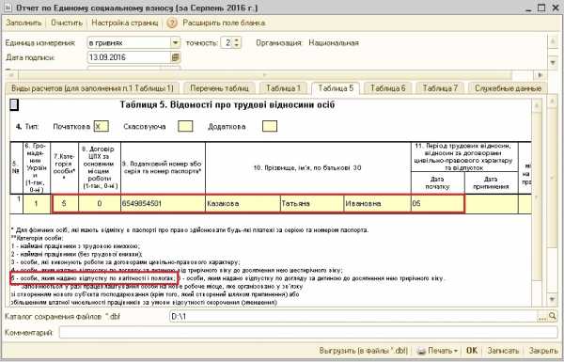
Task: Click the catalog path field D:\1
Action: click(x=353, y=317)
